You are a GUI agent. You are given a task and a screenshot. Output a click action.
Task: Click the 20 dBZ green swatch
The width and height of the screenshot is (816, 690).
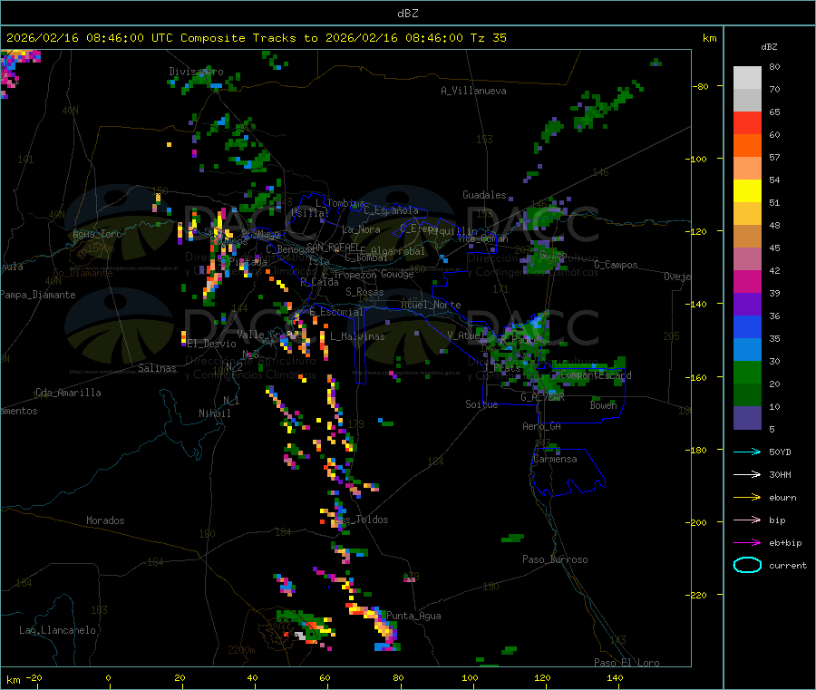[x=747, y=372]
